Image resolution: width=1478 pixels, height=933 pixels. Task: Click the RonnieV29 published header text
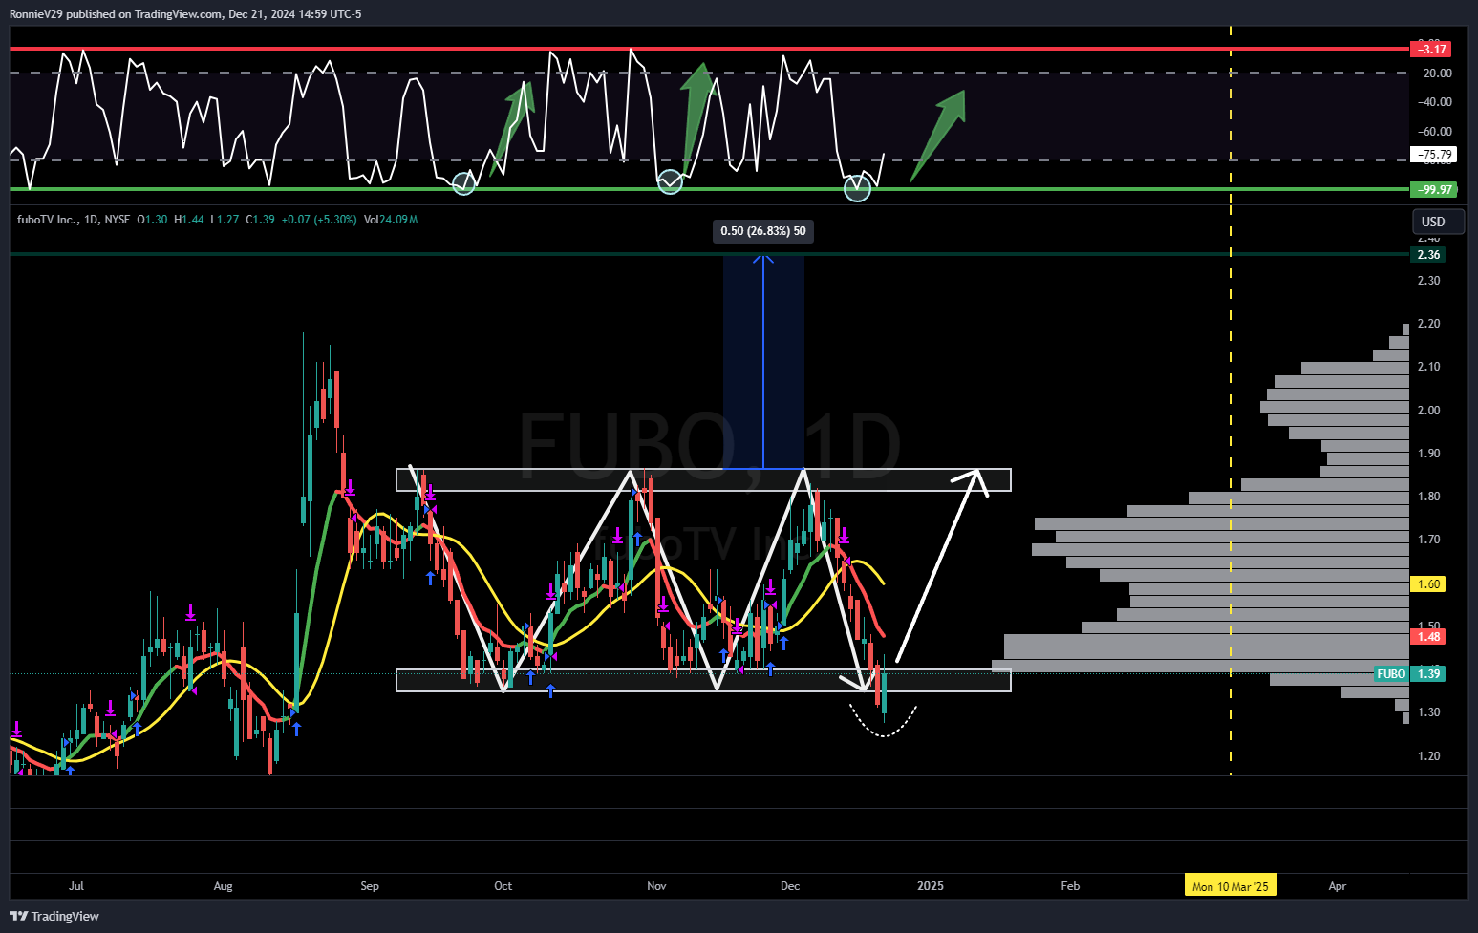coord(185,14)
